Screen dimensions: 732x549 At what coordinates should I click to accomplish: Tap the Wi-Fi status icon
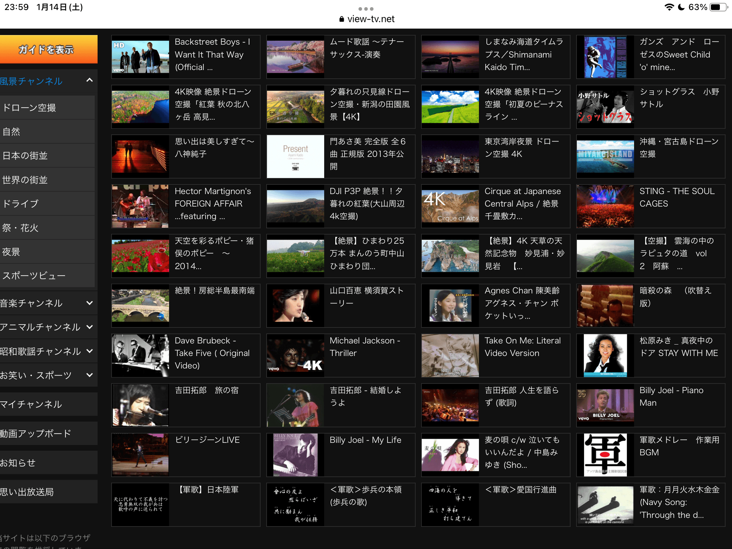(x=669, y=7)
